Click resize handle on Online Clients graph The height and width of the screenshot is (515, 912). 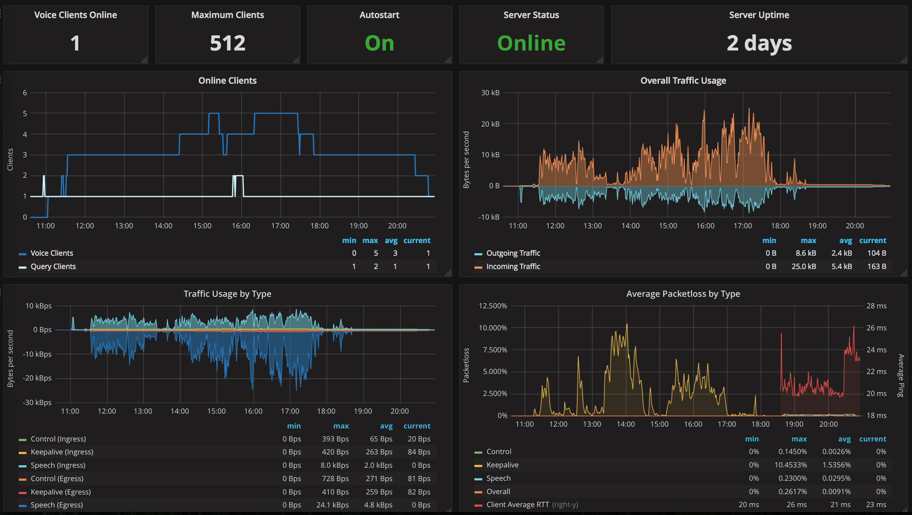pos(448,274)
